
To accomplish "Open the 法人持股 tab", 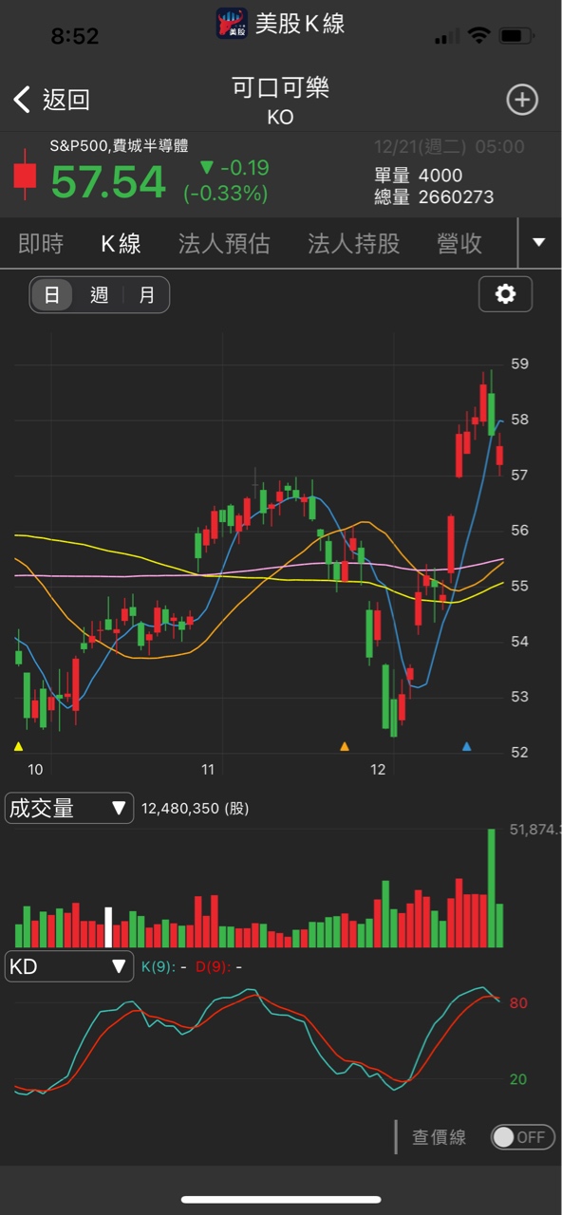I will point(353,244).
